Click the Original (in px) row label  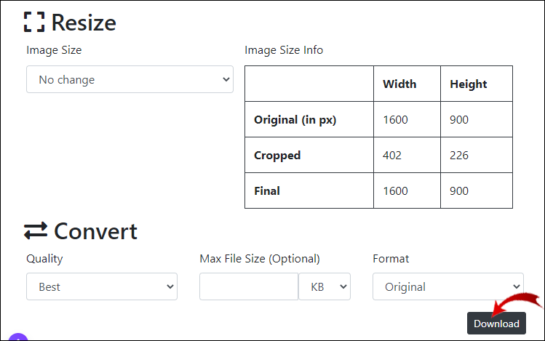coord(295,120)
